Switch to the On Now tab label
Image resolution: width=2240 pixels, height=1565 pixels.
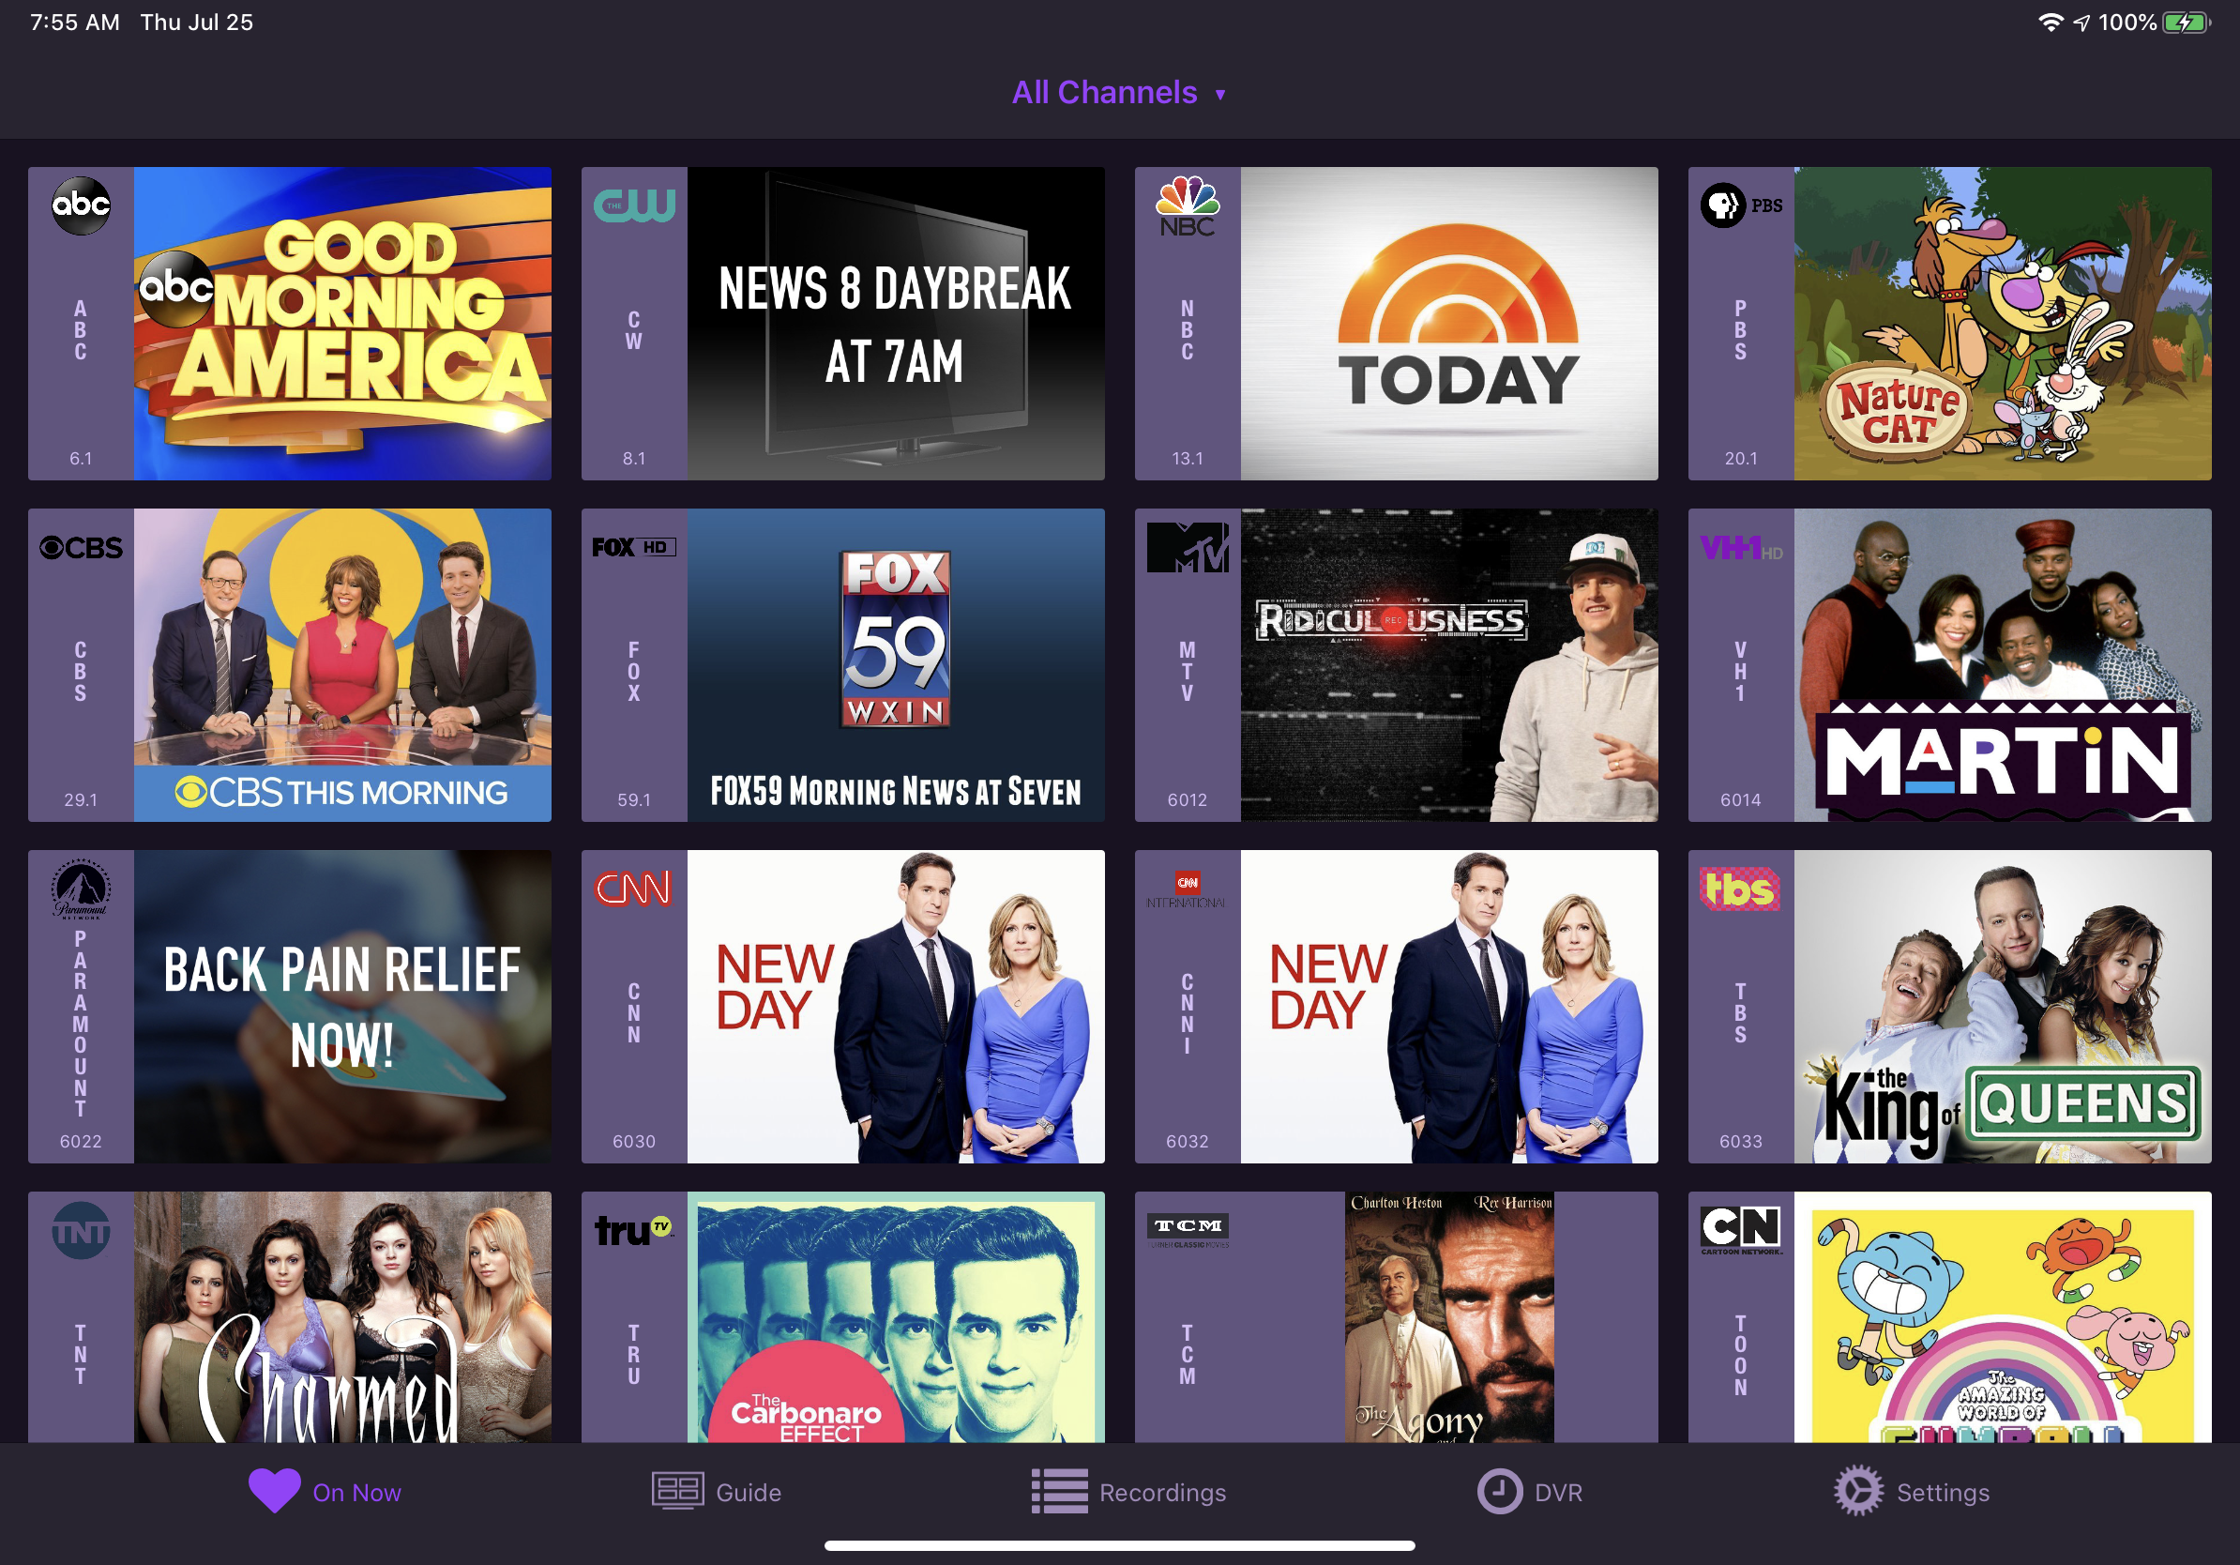(357, 1493)
